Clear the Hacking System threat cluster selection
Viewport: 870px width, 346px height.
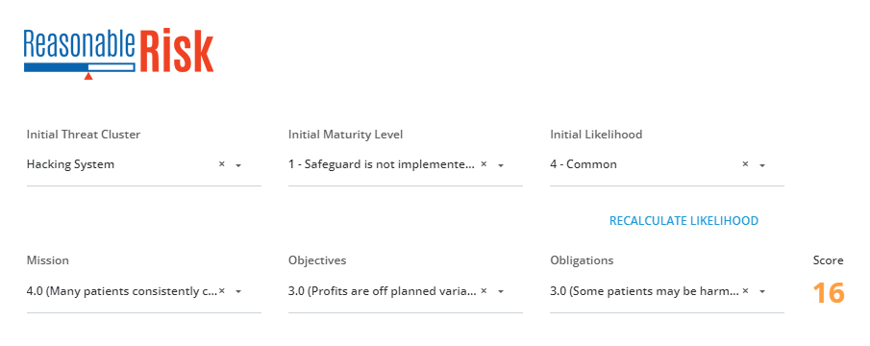[221, 164]
